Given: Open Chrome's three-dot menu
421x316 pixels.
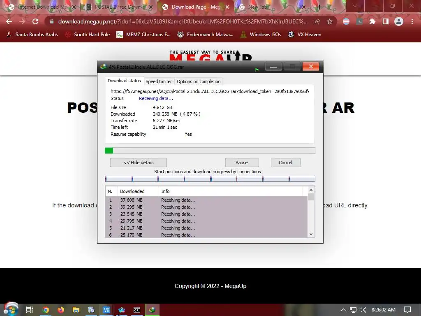Looking at the screenshot, I should 412,21.
